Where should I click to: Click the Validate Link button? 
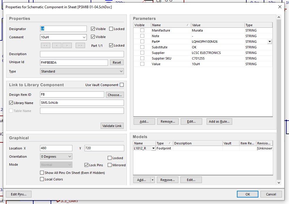click(x=112, y=126)
